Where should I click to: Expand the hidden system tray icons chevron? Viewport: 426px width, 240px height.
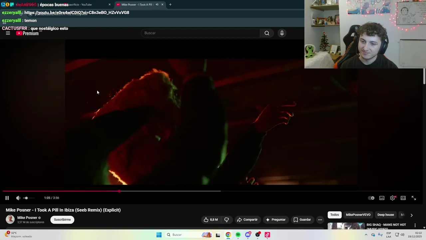(366, 235)
